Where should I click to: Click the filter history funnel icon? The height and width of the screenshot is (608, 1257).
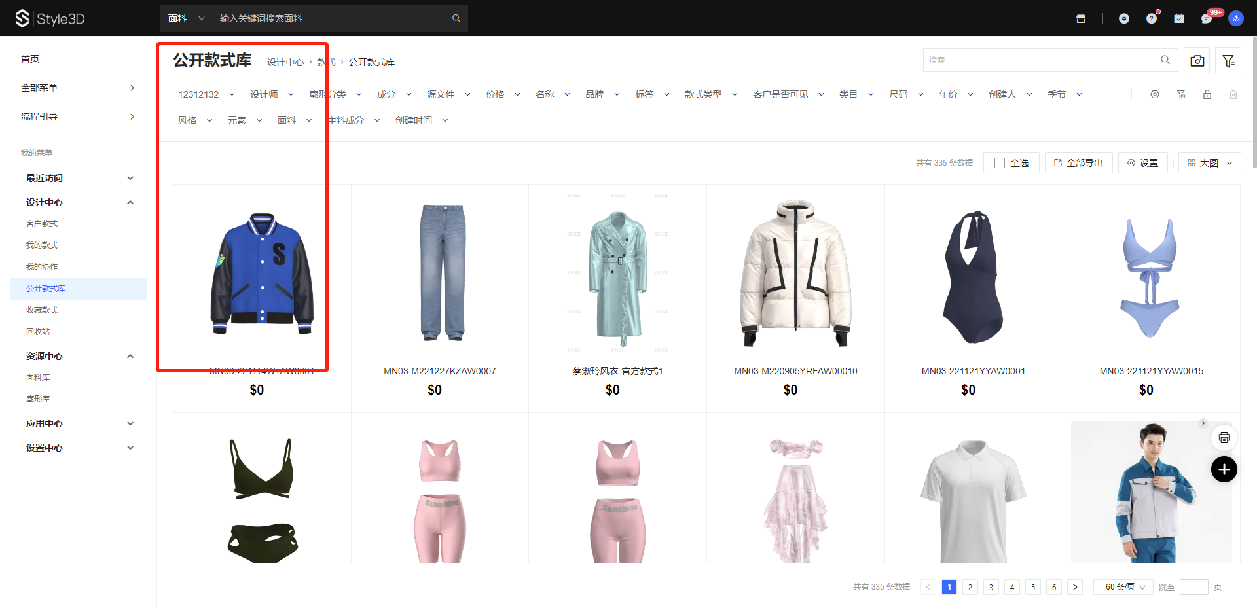point(1181,94)
